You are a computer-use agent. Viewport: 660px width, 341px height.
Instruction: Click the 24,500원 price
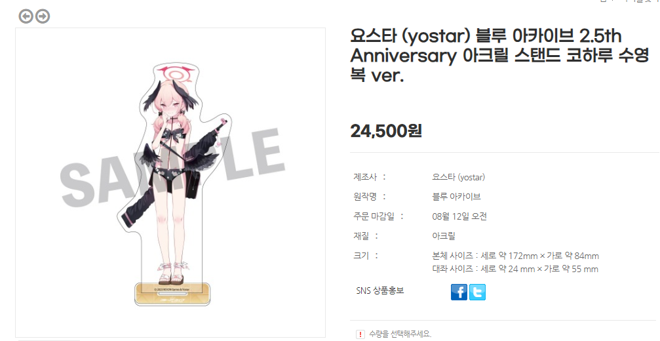386,131
